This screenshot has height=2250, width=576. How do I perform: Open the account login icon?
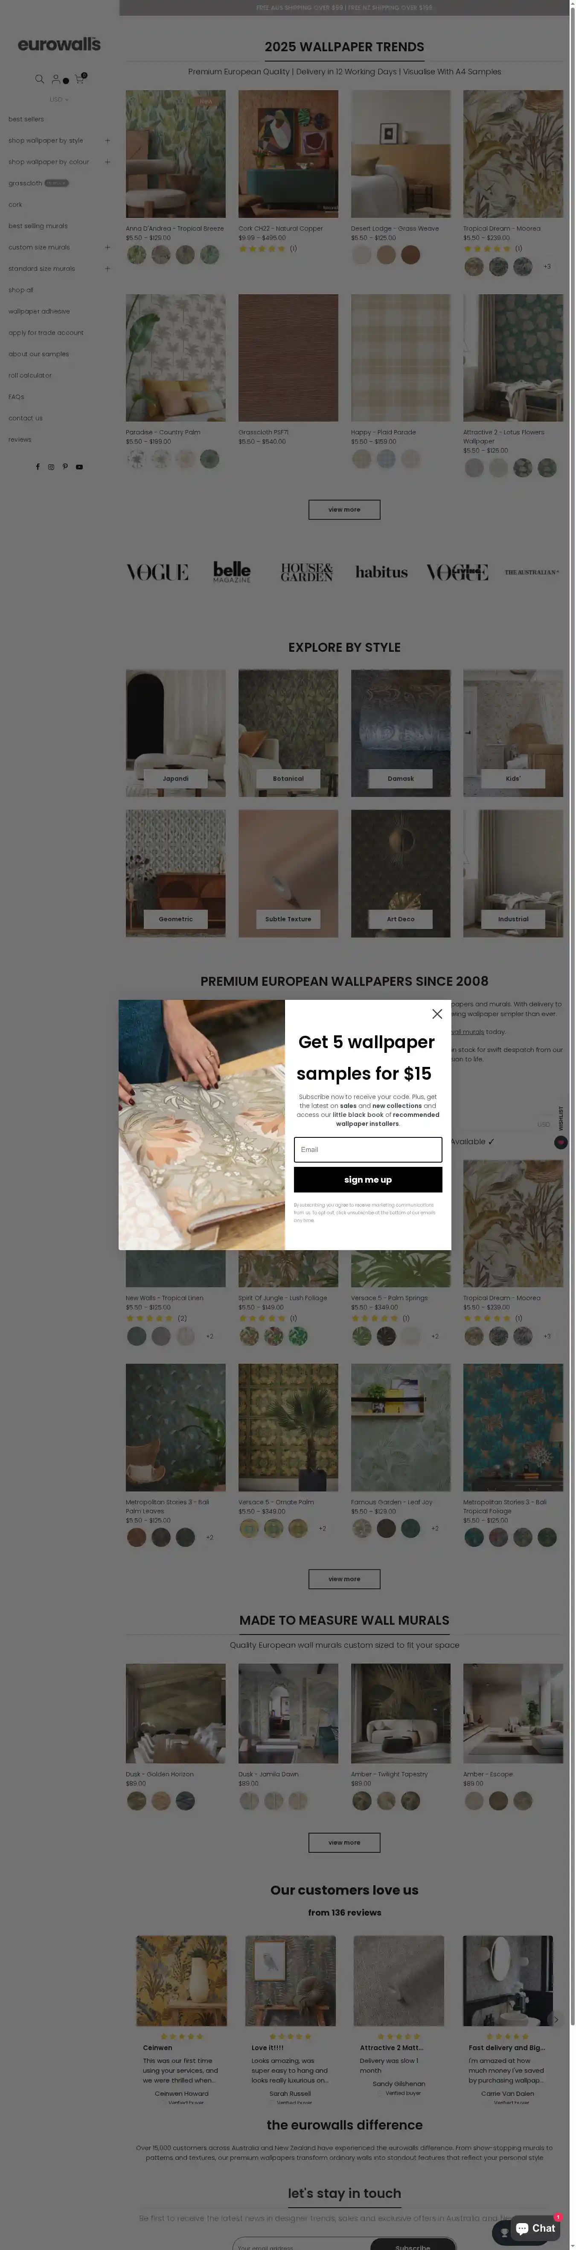56,79
